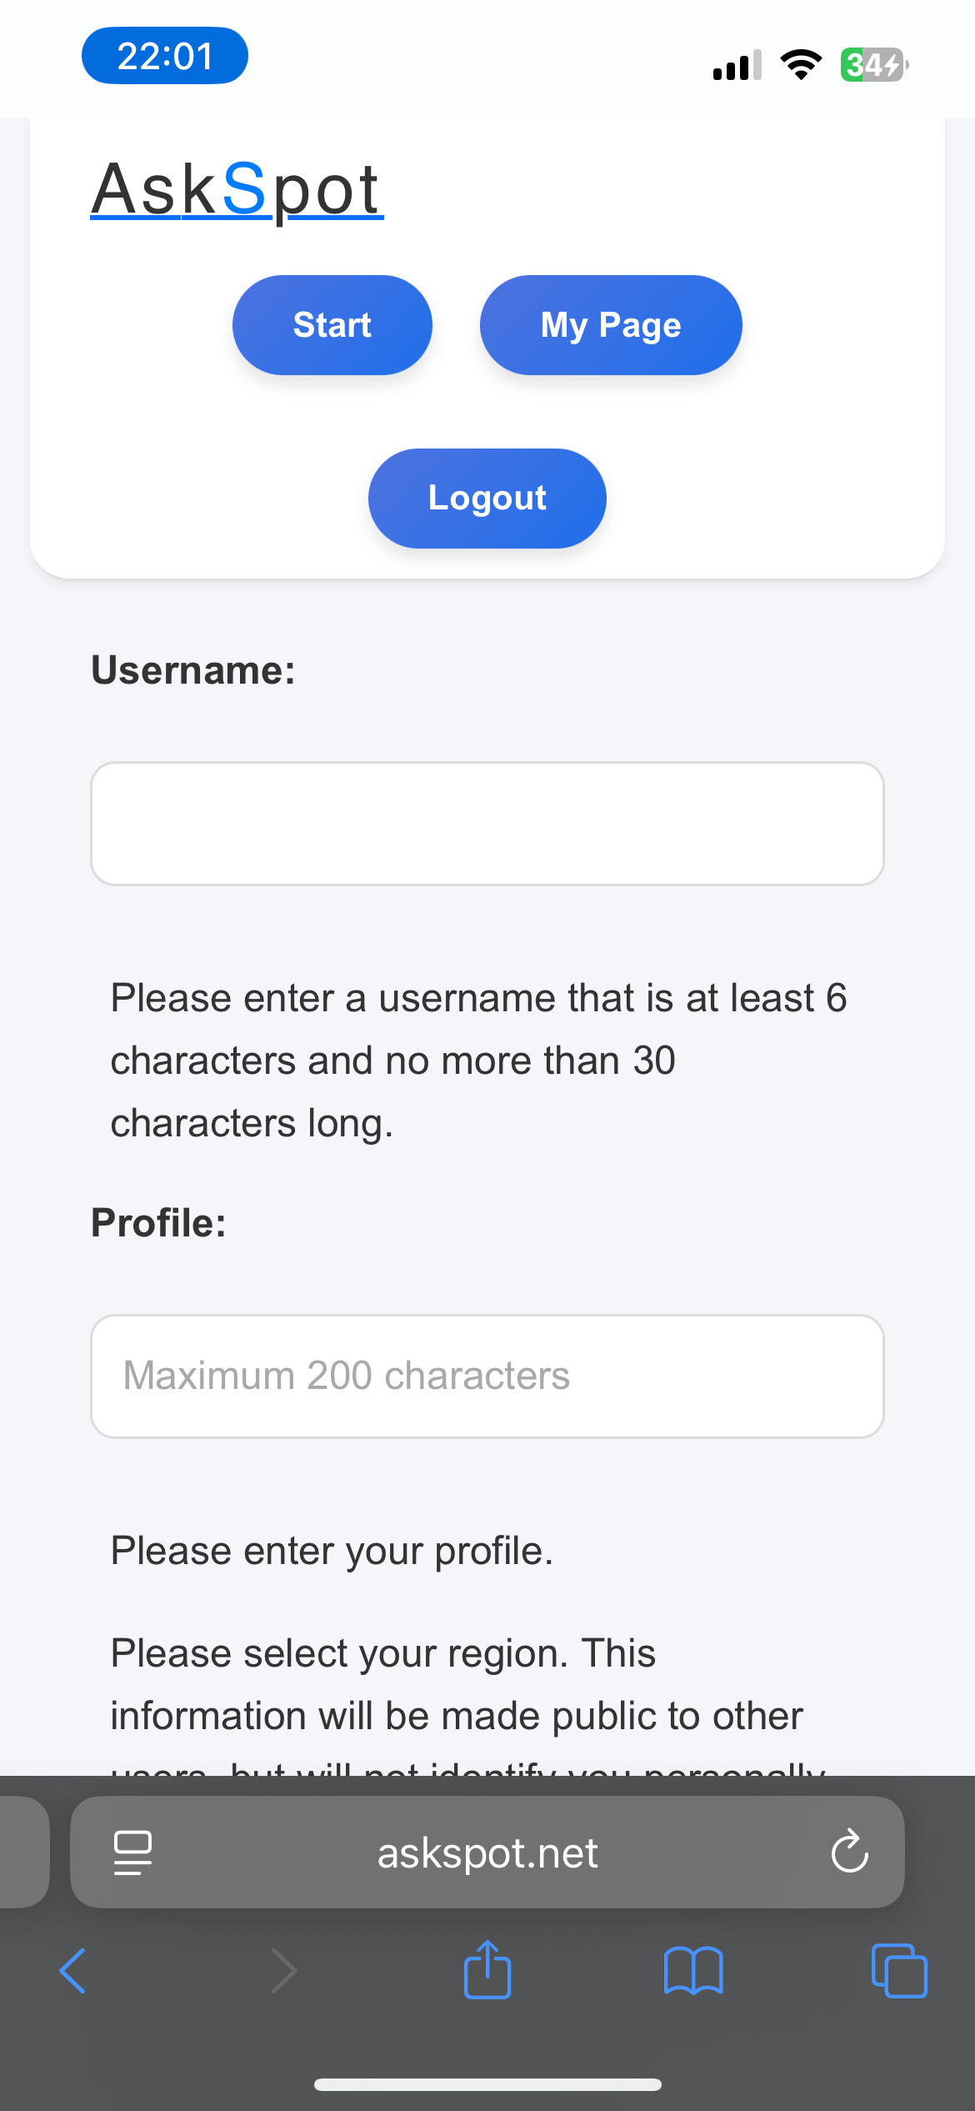Tap the Safari forward arrow

tap(283, 1971)
